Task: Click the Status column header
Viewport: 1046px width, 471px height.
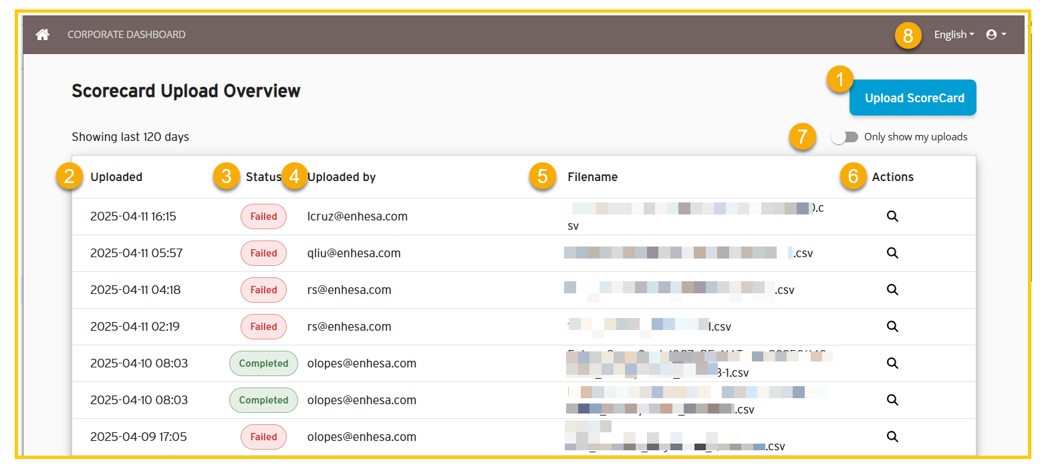Action: pyautogui.click(x=263, y=176)
